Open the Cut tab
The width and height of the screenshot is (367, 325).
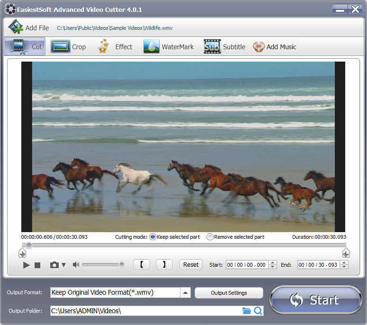tap(25, 46)
